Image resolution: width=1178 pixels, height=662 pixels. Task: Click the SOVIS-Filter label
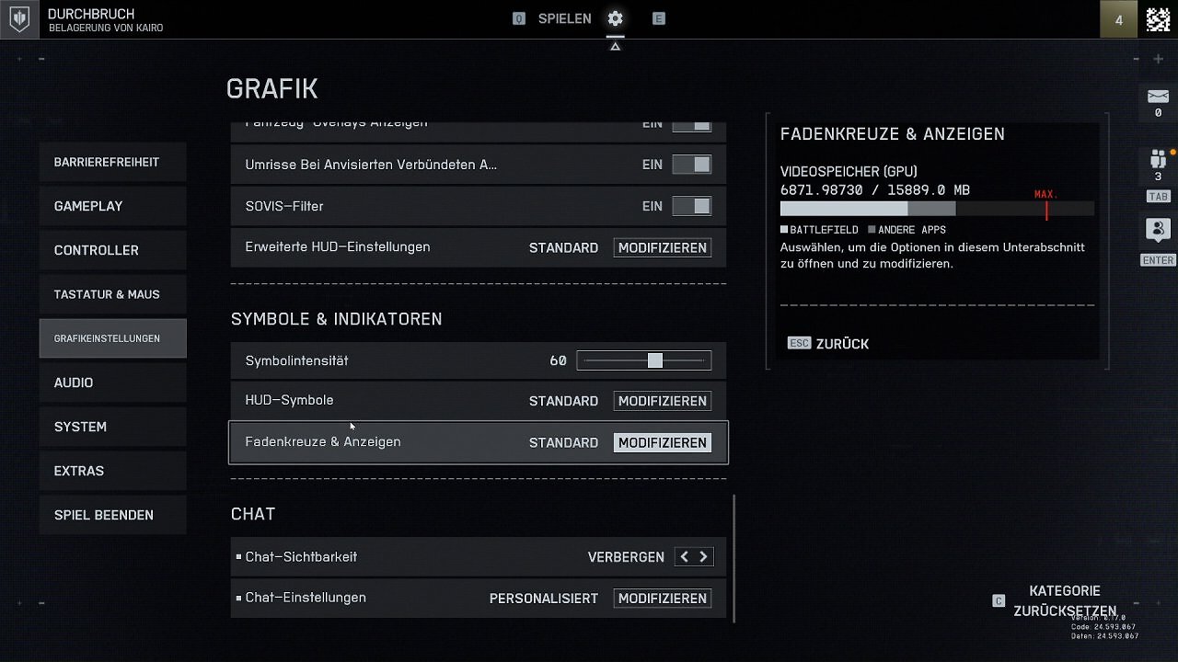(284, 206)
